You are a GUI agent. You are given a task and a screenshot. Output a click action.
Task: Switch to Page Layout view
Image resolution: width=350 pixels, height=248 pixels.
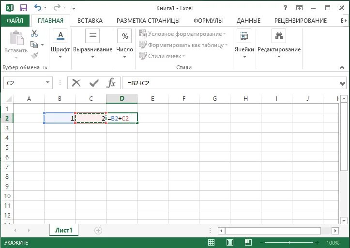pyautogui.click(x=229, y=242)
